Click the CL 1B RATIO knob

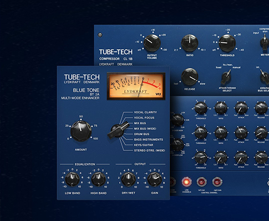click(190, 43)
